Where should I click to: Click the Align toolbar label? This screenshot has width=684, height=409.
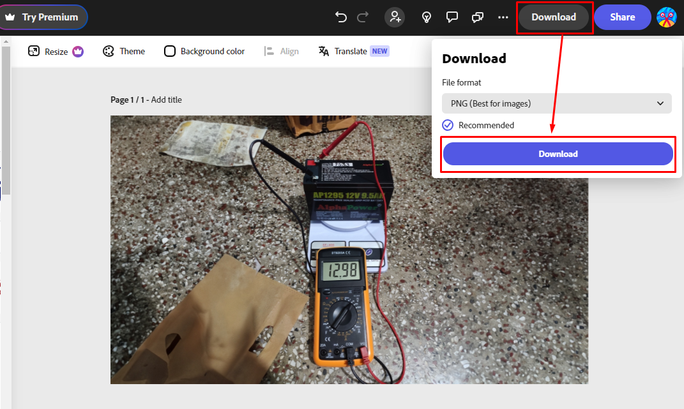point(289,52)
